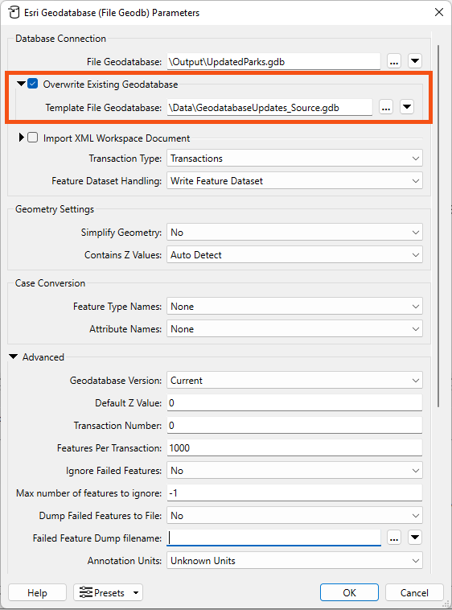The width and height of the screenshot is (452, 610).
Task: Browse for File Geodatabase path
Action: 394,61
